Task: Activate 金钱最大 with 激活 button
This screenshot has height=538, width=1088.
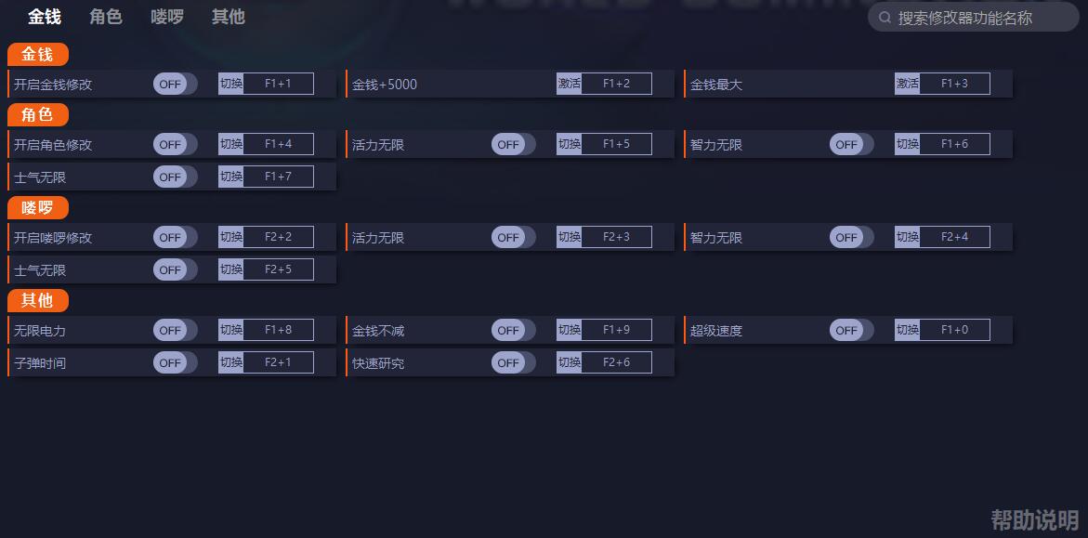Action: point(907,84)
